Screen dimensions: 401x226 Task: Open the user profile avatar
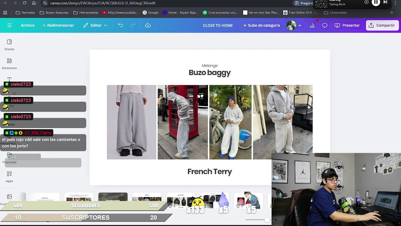pos(291,25)
